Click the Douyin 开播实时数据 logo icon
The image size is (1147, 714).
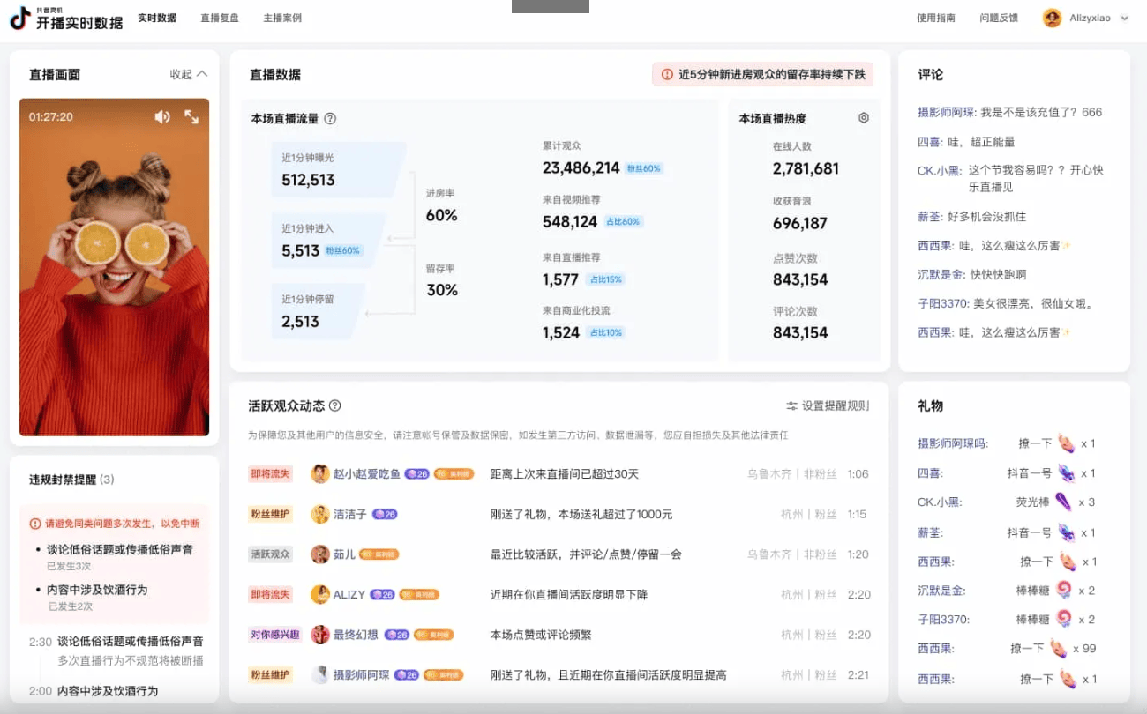tap(19, 18)
